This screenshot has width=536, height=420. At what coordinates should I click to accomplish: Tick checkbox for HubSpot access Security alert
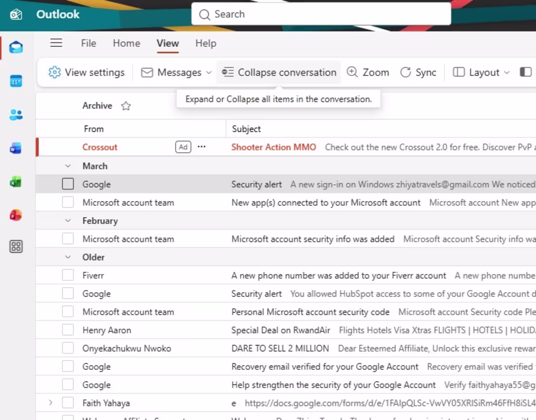(68, 293)
